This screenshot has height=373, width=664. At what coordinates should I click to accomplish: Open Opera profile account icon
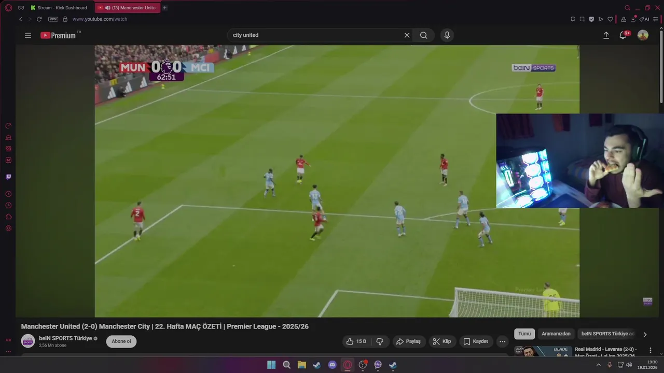pos(624,19)
